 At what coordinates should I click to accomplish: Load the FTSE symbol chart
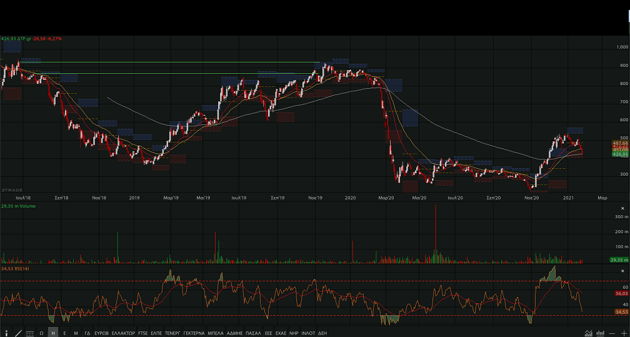143,333
